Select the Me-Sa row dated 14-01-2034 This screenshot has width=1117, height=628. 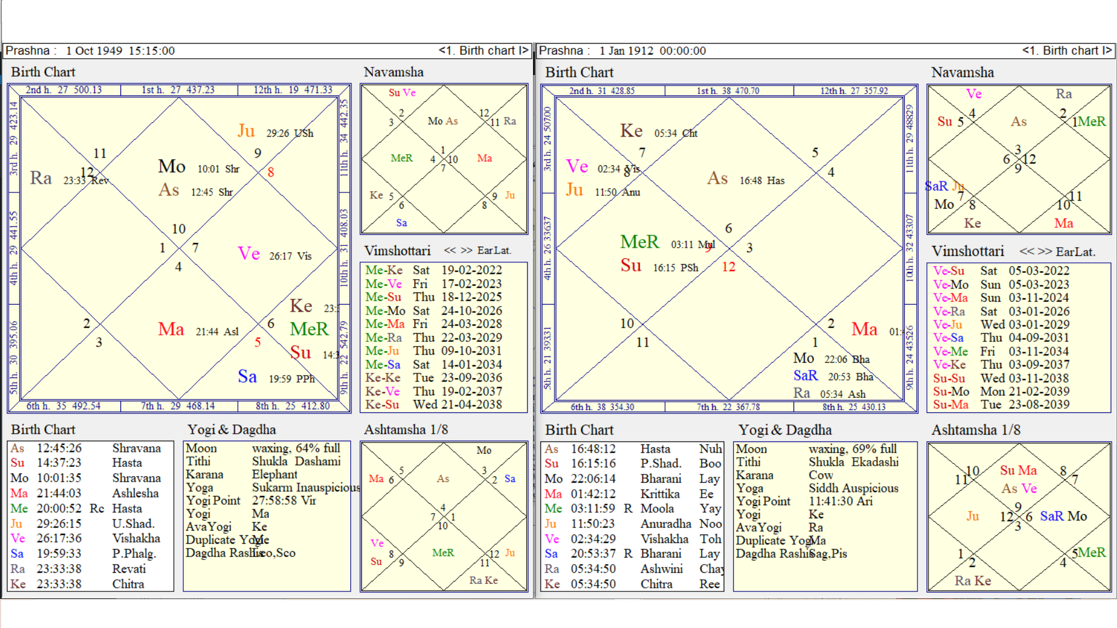[433, 365]
